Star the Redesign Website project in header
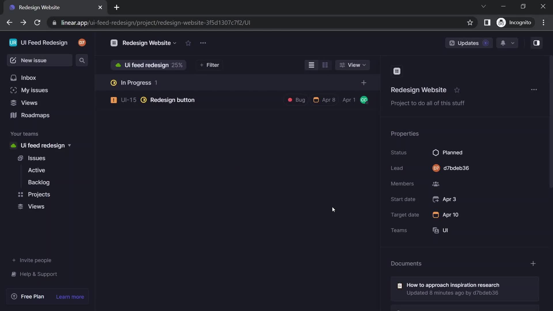 188,43
